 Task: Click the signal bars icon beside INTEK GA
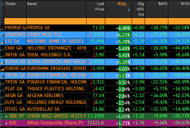(2, 56)
